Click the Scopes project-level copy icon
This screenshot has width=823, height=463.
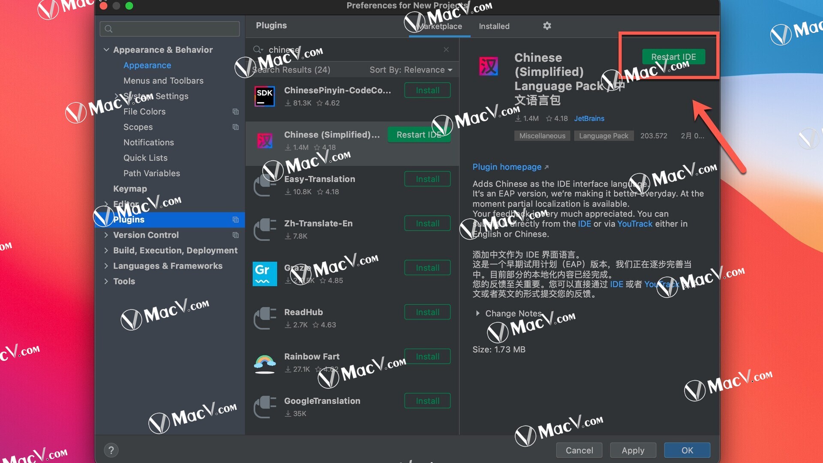click(235, 127)
